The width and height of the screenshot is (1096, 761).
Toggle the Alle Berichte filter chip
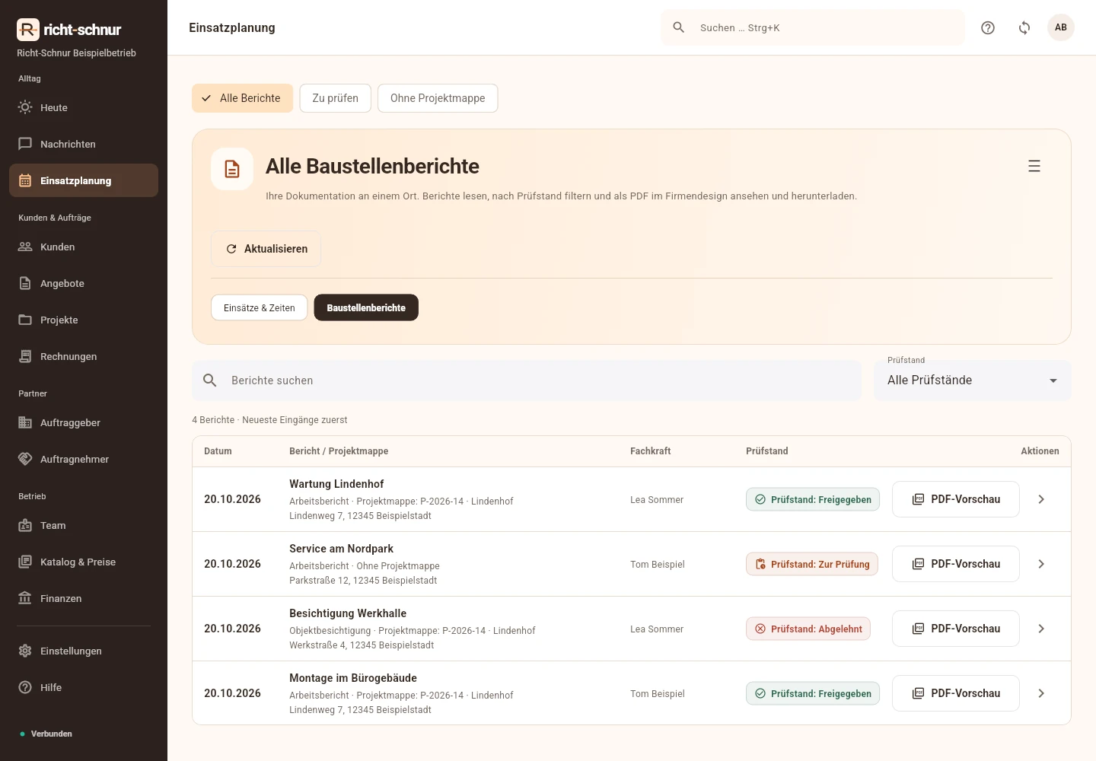[242, 98]
